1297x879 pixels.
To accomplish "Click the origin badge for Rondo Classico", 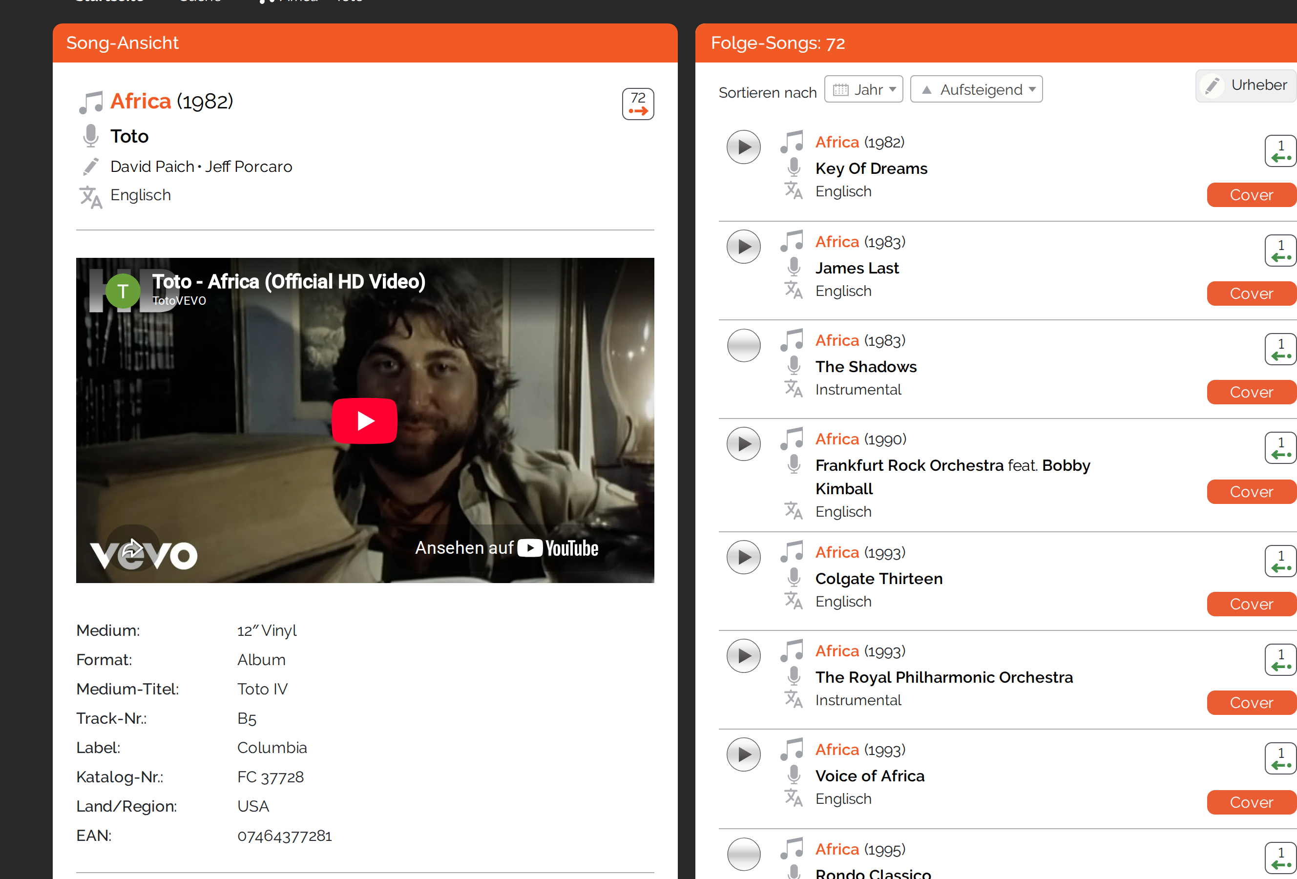I will [1281, 858].
